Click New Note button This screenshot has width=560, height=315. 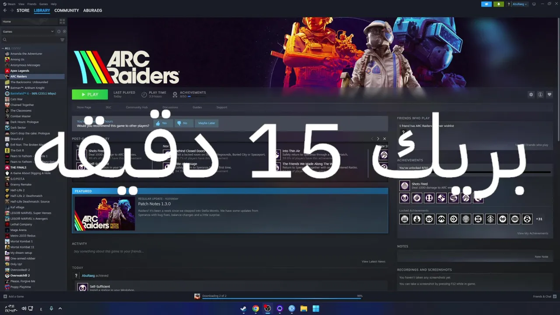click(541, 257)
